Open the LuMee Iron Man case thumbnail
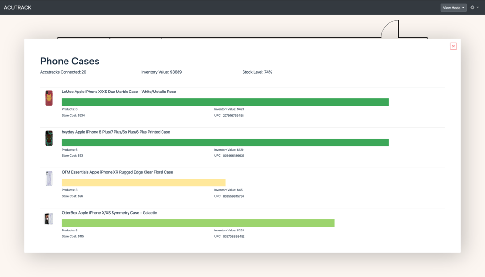The image size is (485, 277). [x=49, y=98]
